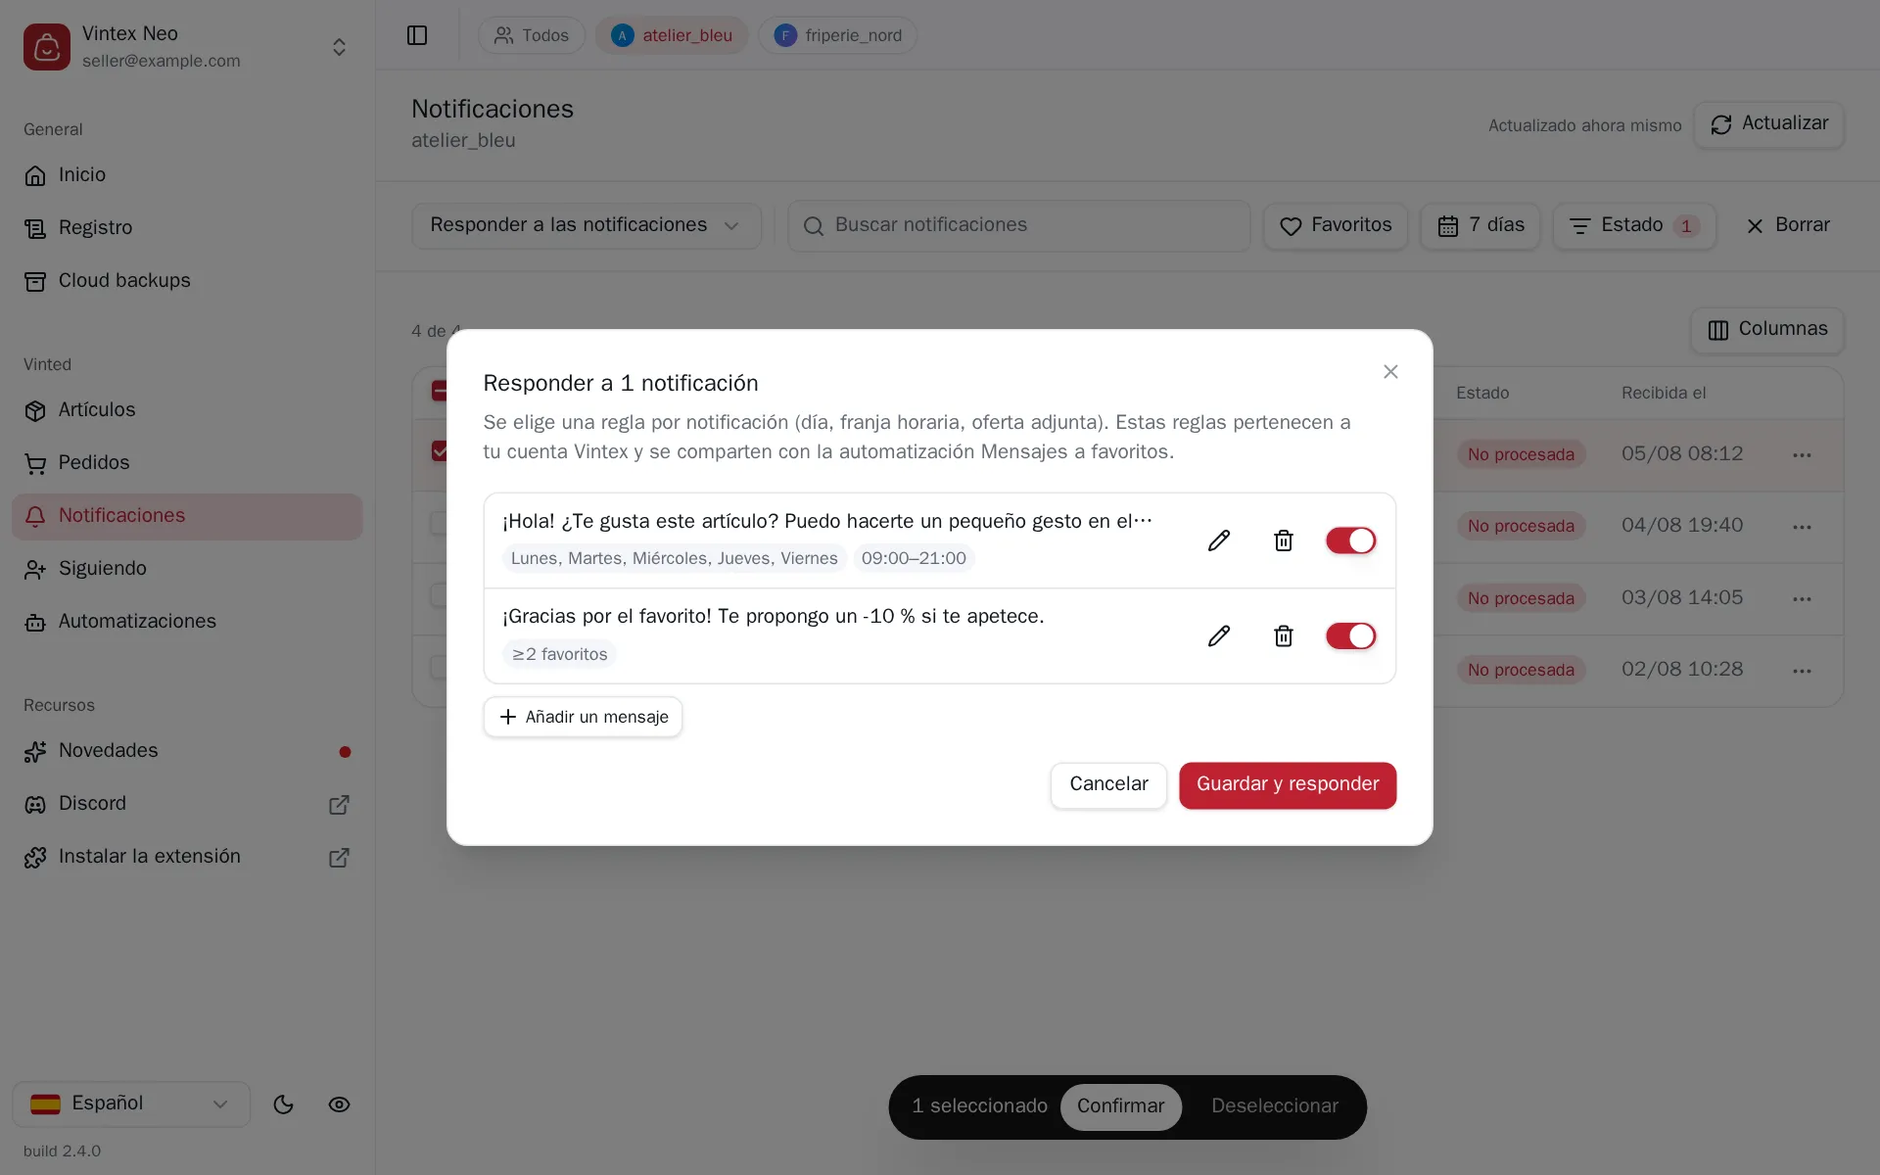The image size is (1880, 1175).
Task: Disable the ≥2 favoritos message toggle
Action: (1350, 636)
